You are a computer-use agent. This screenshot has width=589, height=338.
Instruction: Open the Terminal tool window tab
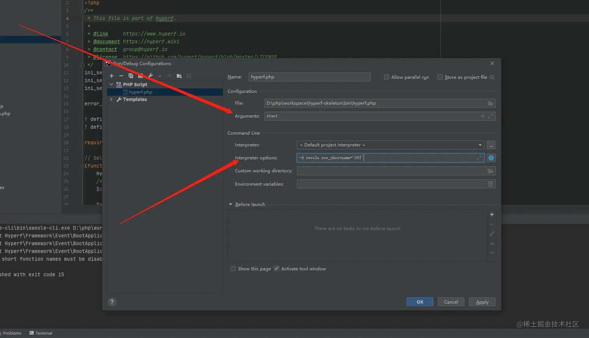[41, 333]
